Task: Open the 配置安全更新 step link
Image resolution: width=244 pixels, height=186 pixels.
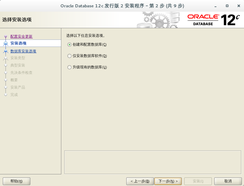Action: [21, 36]
